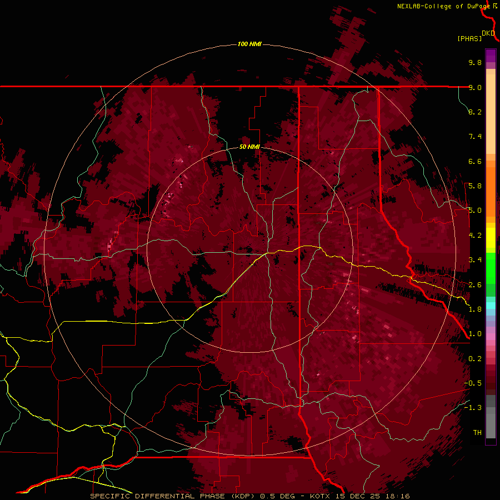500x500 pixels.
Task: Click the SPECIFIC DIFFERENTIAL PHASE (KDP) title text
Action: (172, 496)
